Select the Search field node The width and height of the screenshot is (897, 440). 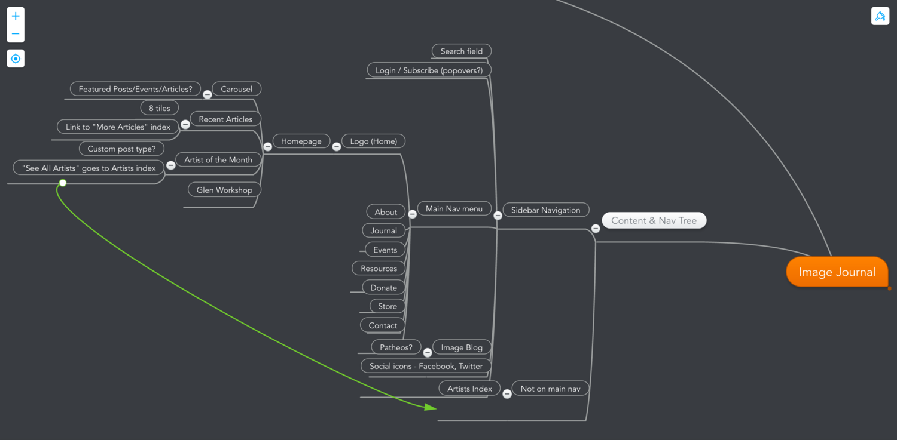click(x=461, y=51)
